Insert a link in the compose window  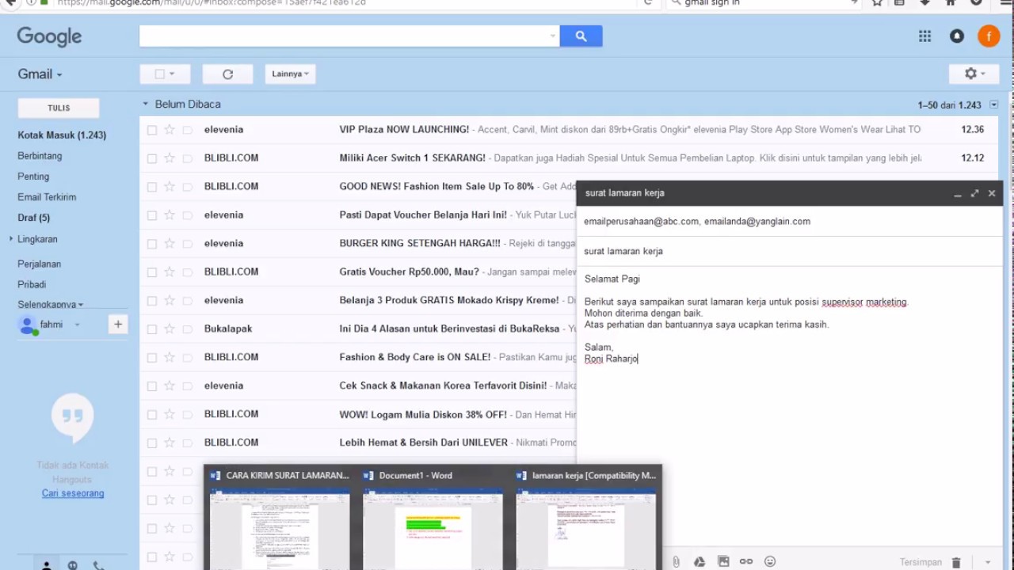pos(746,561)
